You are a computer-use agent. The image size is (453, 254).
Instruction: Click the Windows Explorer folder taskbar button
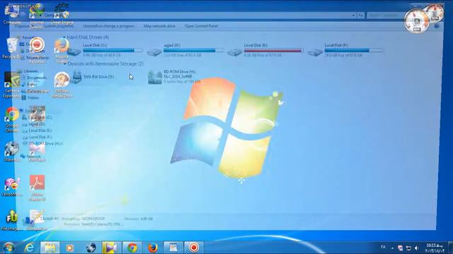[50, 248]
